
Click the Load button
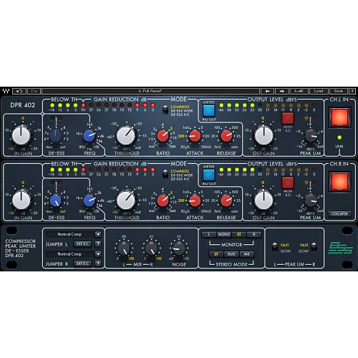click(319, 91)
